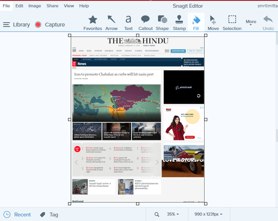Viewport: 278px width, 221px height.
Task: Choose the Move tool
Action: coord(213,23)
